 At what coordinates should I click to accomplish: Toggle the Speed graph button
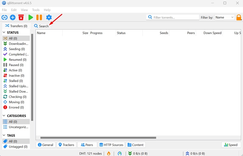coord(231,145)
